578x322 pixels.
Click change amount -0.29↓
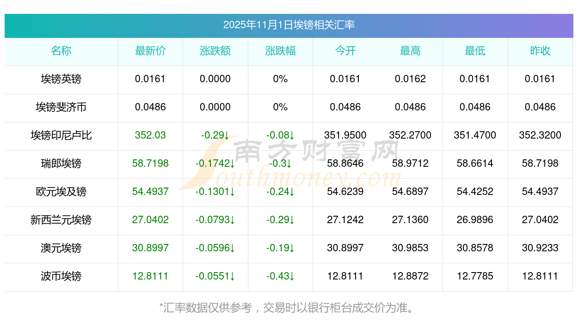pos(215,135)
